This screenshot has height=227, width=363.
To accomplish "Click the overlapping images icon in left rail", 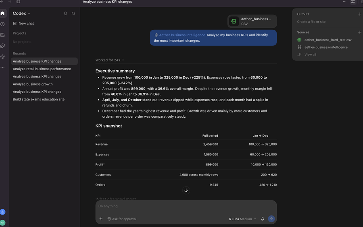I will pyautogui.click(x=2, y=46).
